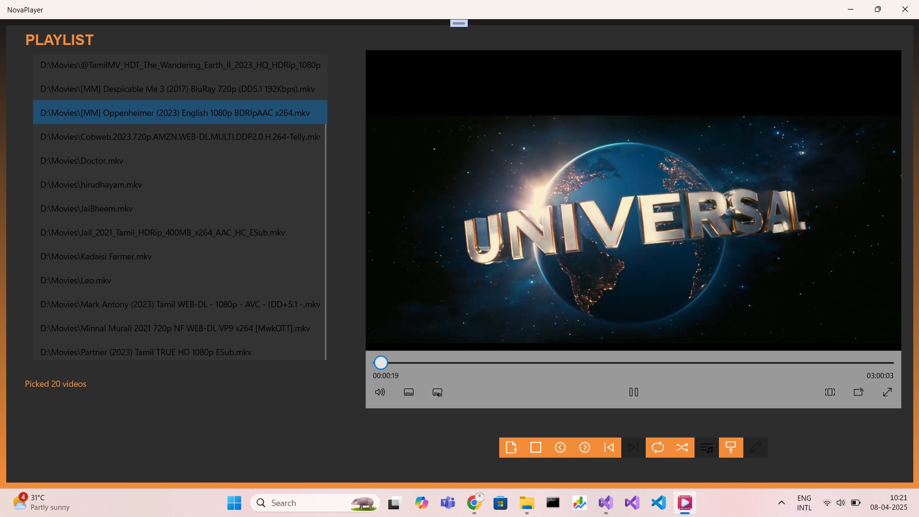Pause the playing video
Screen dimensions: 919x517
click(633, 392)
